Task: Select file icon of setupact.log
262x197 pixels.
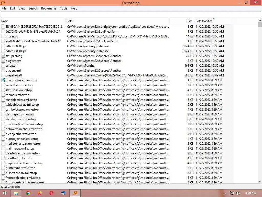Action: click(3, 56)
